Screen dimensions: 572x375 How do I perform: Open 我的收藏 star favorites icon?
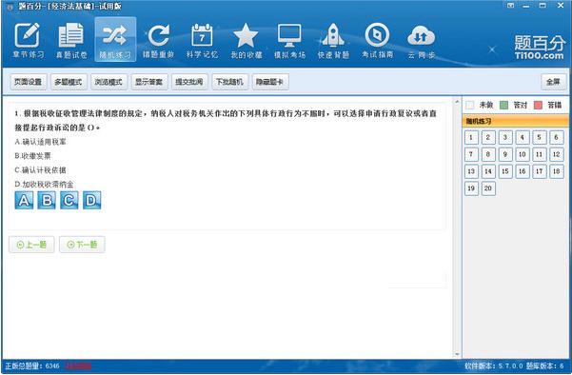point(246,40)
